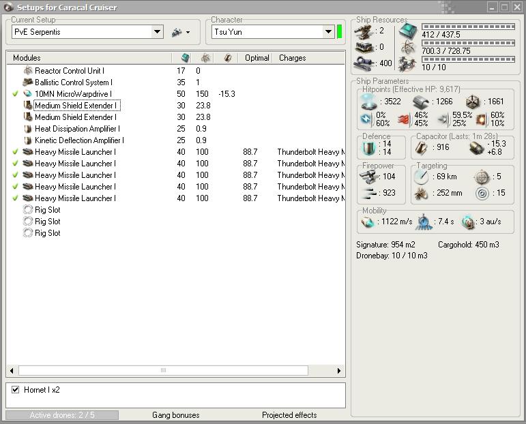This screenshot has width=526, height=424.
Task: Toggle the fifth Heavy Missile Launcher I checkmark
Action: point(15,198)
